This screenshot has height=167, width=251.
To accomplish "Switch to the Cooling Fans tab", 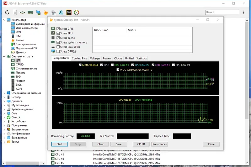I will [80, 58].
